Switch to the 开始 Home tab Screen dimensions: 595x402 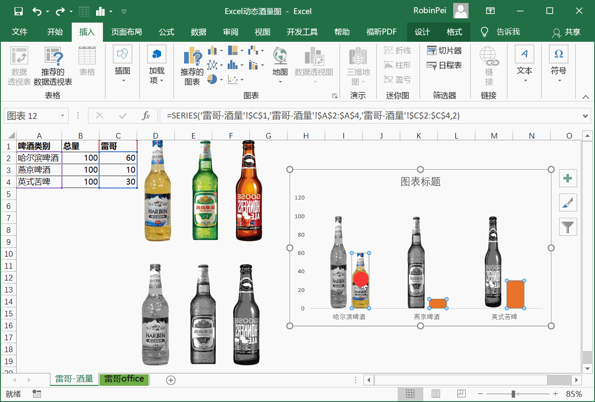tap(55, 32)
